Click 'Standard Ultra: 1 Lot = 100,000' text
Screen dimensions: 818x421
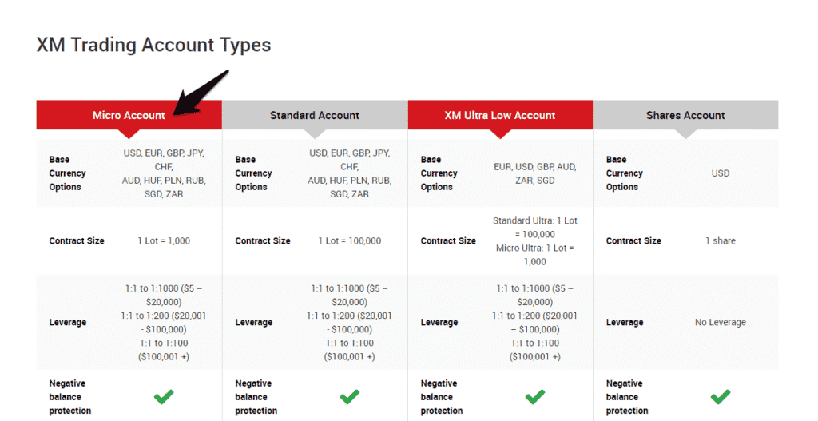[534, 228]
